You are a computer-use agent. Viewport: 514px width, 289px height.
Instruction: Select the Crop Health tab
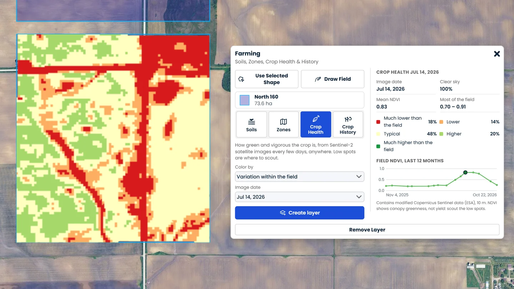(x=316, y=125)
